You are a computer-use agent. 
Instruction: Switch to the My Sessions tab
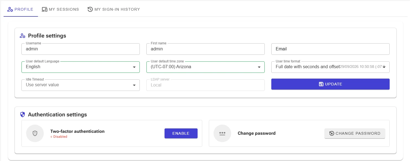coord(60,9)
